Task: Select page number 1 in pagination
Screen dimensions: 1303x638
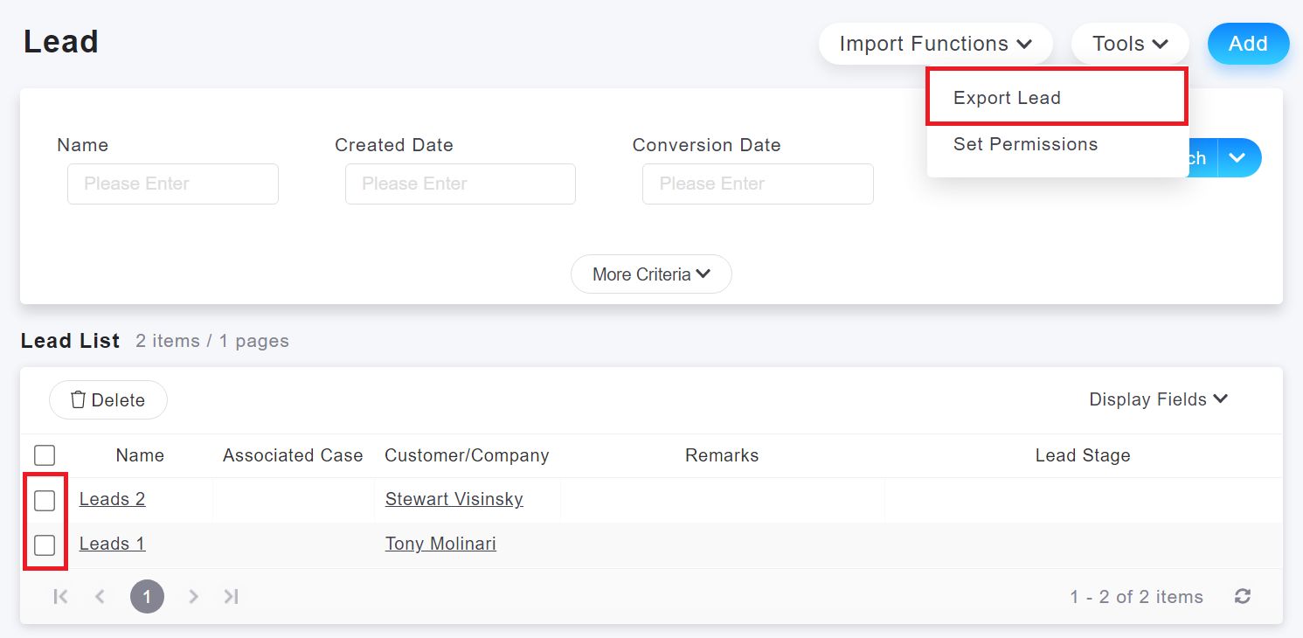Action: (147, 596)
